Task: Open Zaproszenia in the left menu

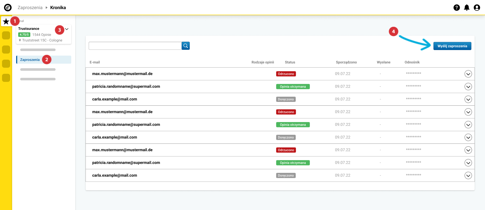Action: 30,60
